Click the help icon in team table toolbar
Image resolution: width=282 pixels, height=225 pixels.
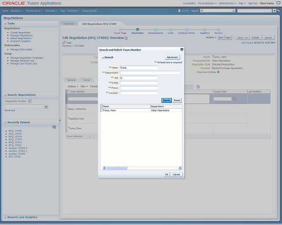[x=198, y=87]
